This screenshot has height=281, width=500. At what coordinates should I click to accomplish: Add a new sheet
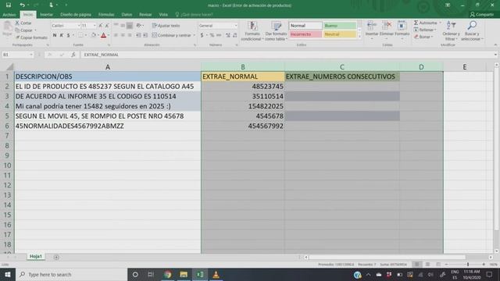click(56, 257)
